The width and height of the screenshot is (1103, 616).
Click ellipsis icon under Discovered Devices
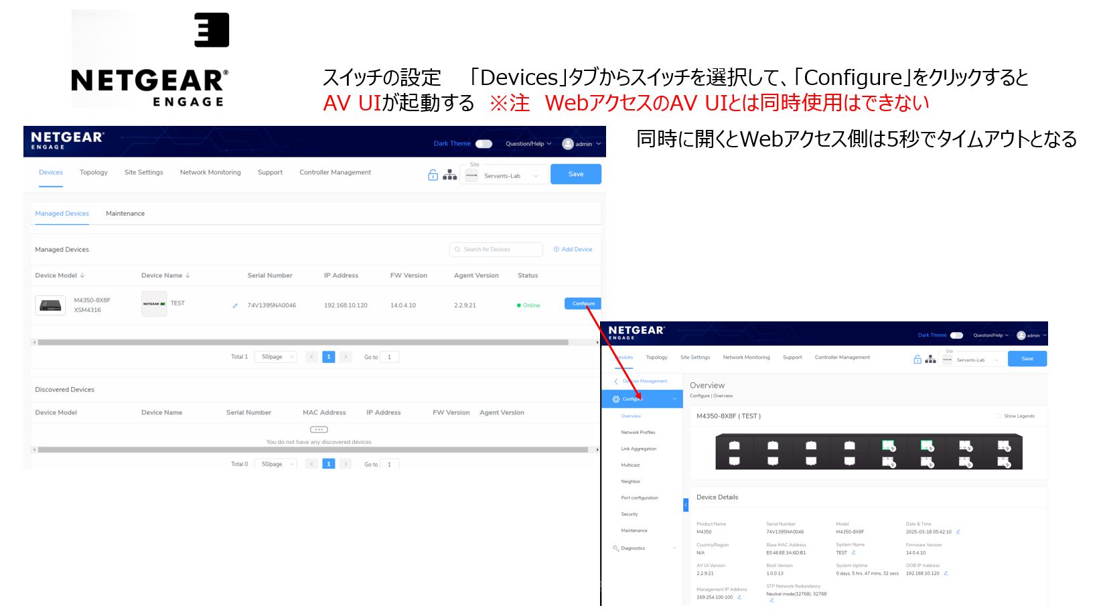319,430
